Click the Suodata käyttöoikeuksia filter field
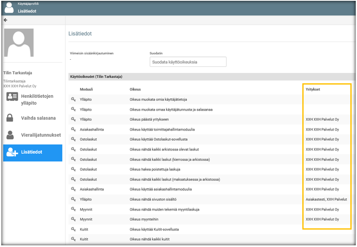 click(x=188, y=62)
